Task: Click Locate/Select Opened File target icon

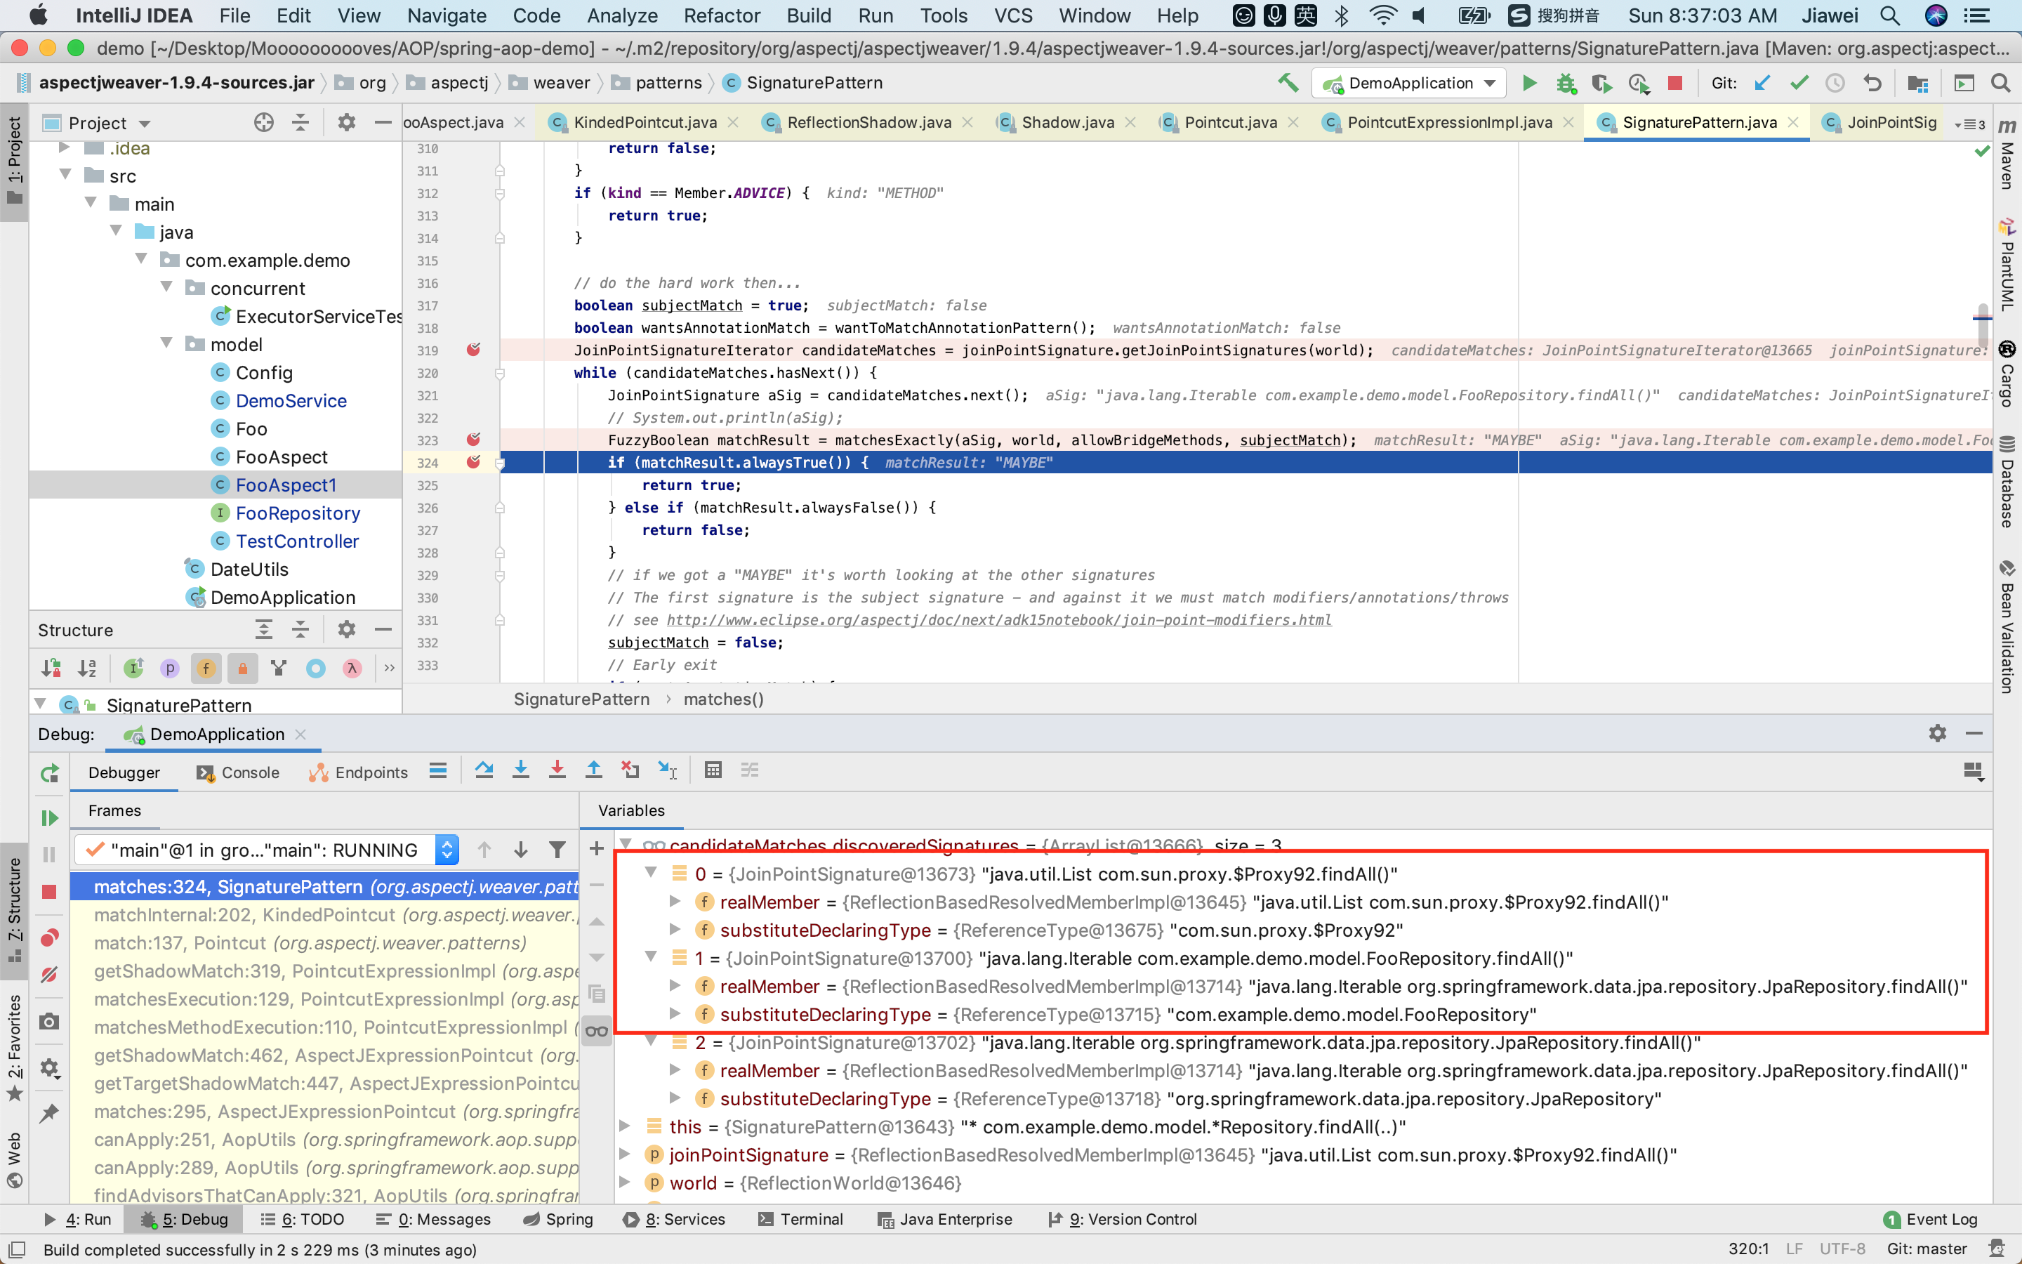Action: [264, 123]
